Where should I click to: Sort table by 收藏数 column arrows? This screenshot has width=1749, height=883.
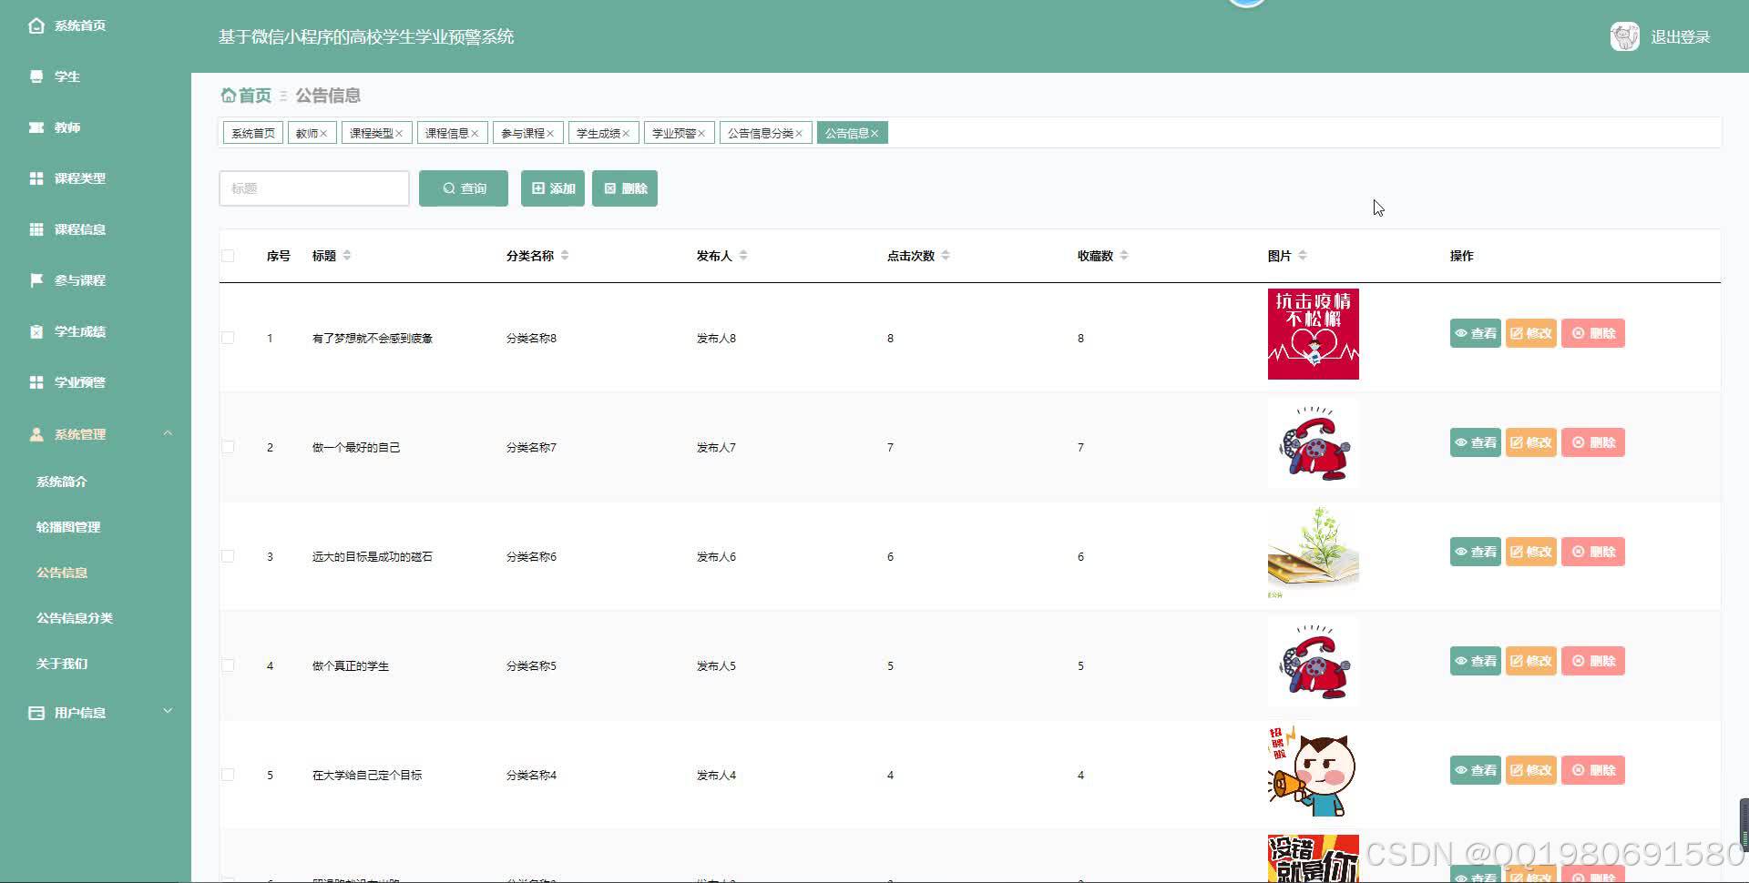pyautogui.click(x=1124, y=256)
